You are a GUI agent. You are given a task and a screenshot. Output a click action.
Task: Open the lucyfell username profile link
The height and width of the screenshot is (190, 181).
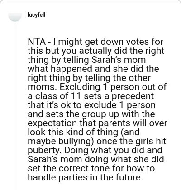[36, 15]
